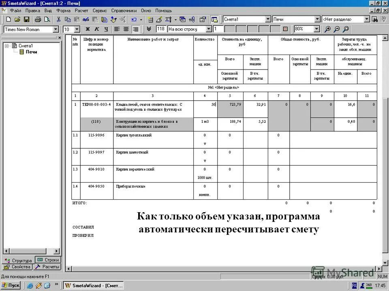This screenshot has width=389, height=291.
Task: Select the Печи item in the tree
Action: pyautogui.click(x=31, y=52)
